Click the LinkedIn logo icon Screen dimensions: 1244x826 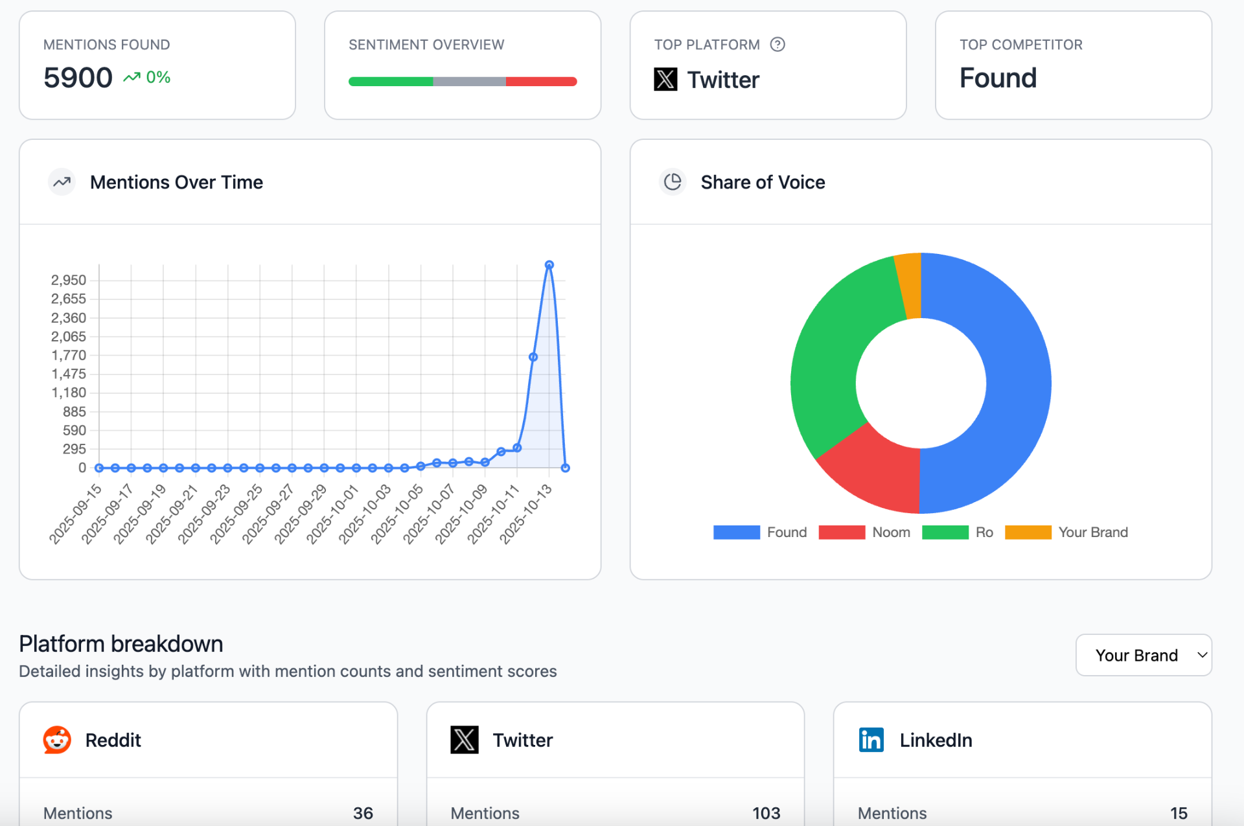871,740
